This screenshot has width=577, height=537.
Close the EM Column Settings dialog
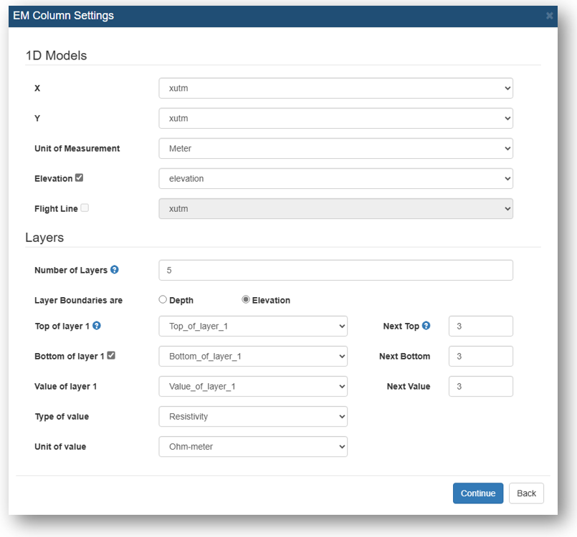(x=549, y=16)
